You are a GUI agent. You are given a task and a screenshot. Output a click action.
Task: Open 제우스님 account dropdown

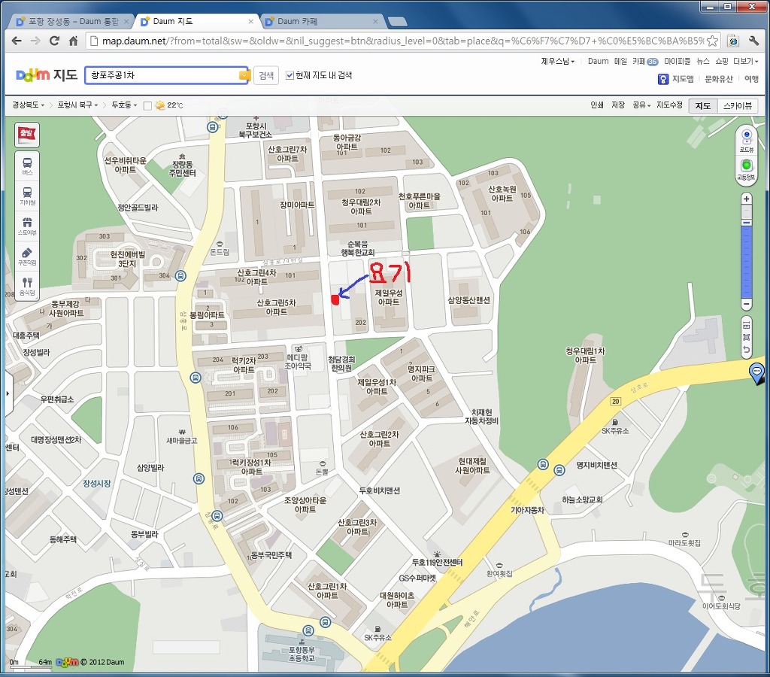tap(557, 62)
